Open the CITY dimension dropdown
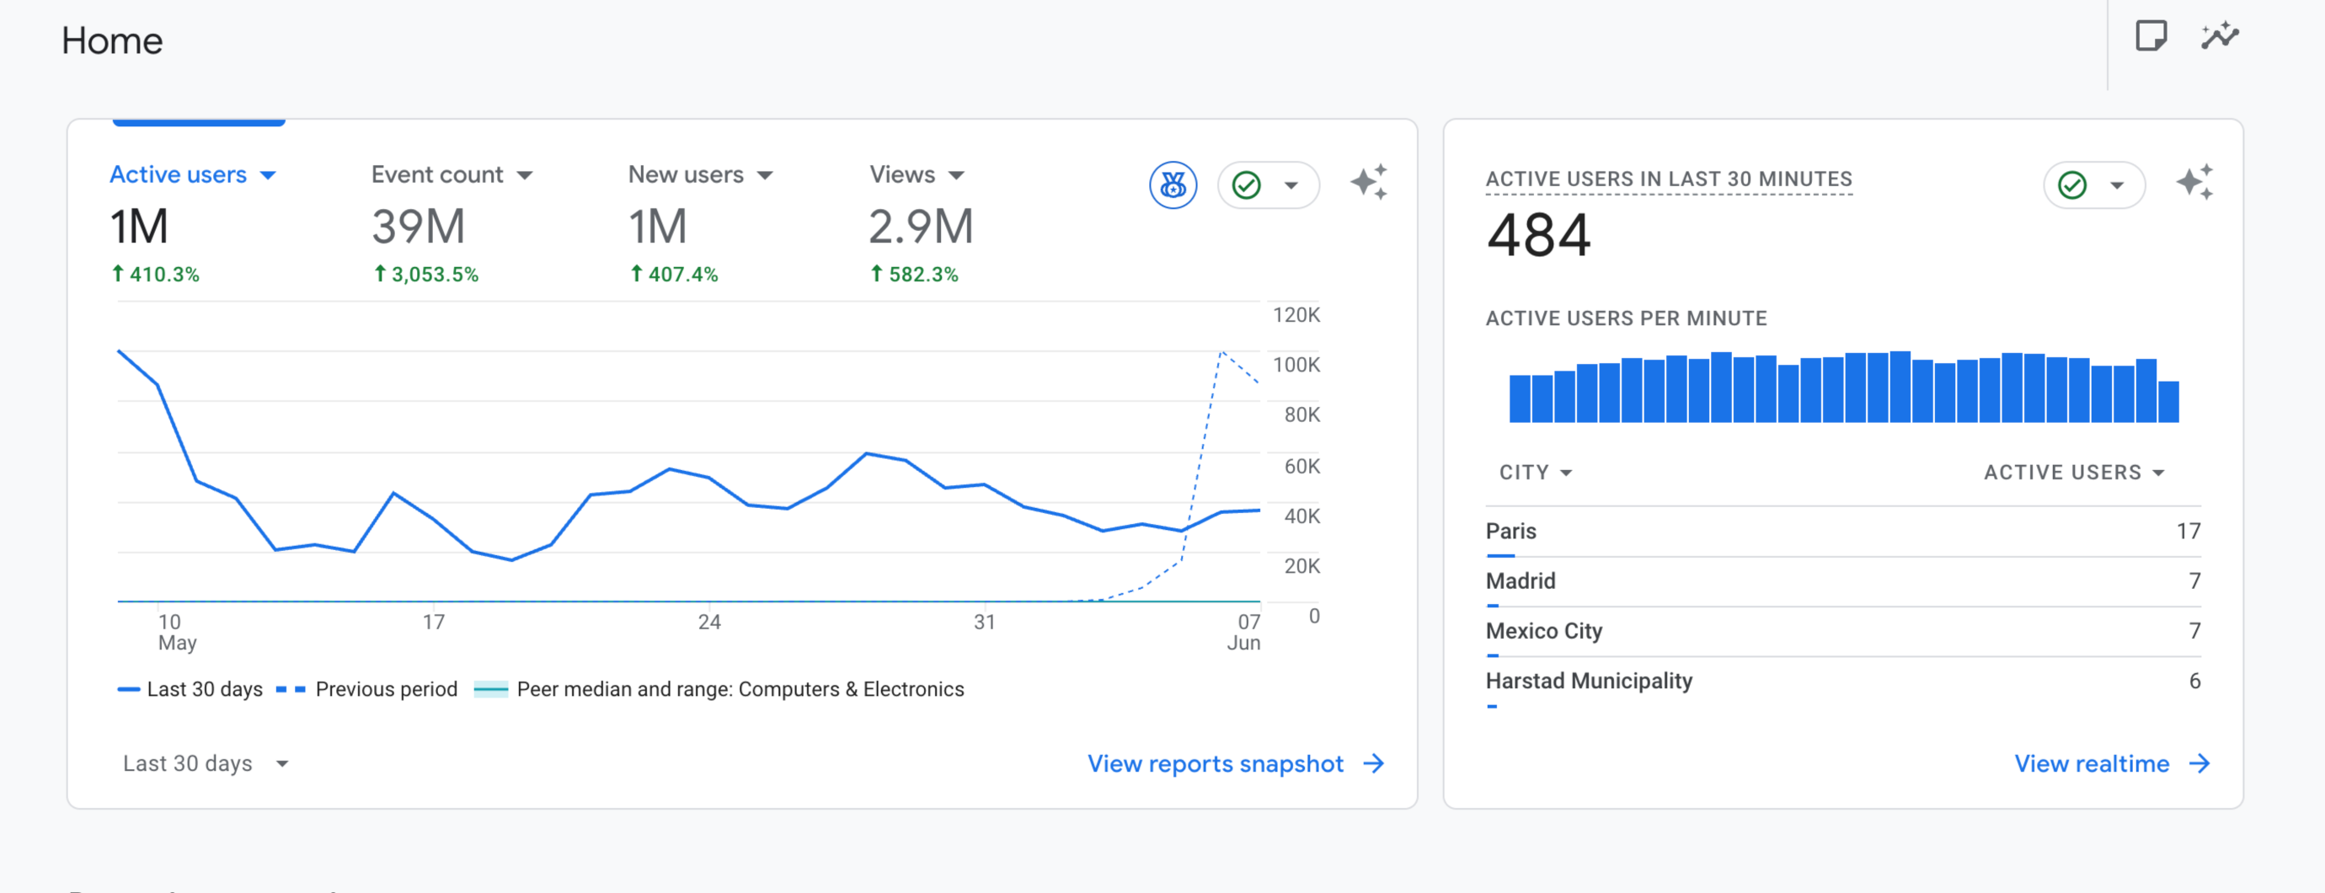The image size is (2325, 893). coord(1535,473)
